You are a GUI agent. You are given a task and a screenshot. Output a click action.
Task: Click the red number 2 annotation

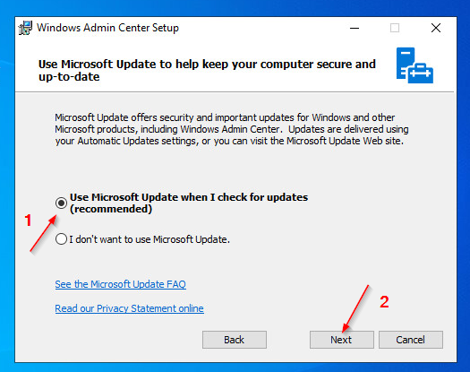384,302
